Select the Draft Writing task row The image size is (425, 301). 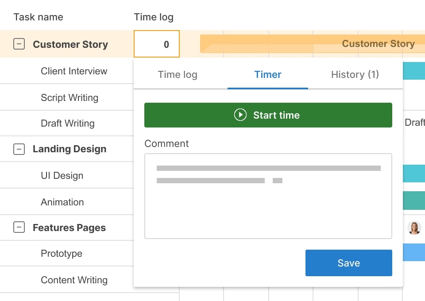click(68, 123)
